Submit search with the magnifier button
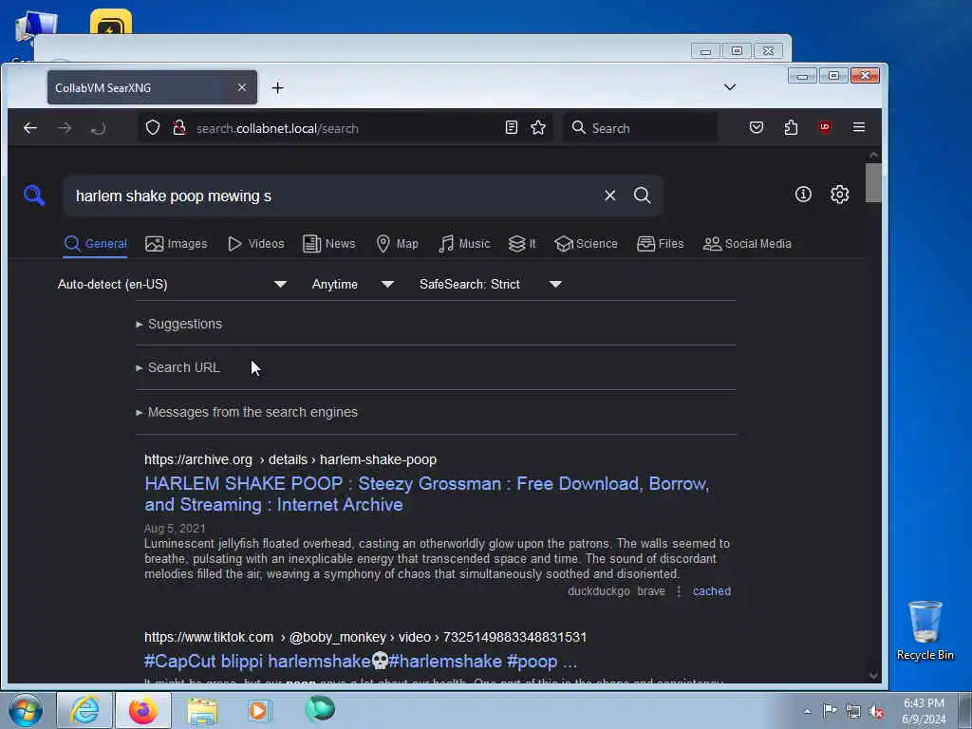The height and width of the screenshot is (729, 972). tap(643, 196)
